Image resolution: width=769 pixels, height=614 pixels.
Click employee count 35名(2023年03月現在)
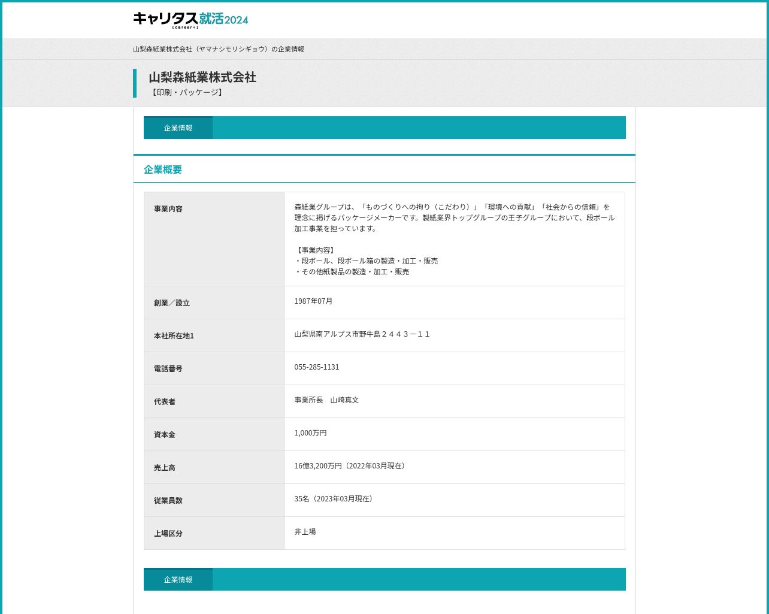(x=335, y=499)
